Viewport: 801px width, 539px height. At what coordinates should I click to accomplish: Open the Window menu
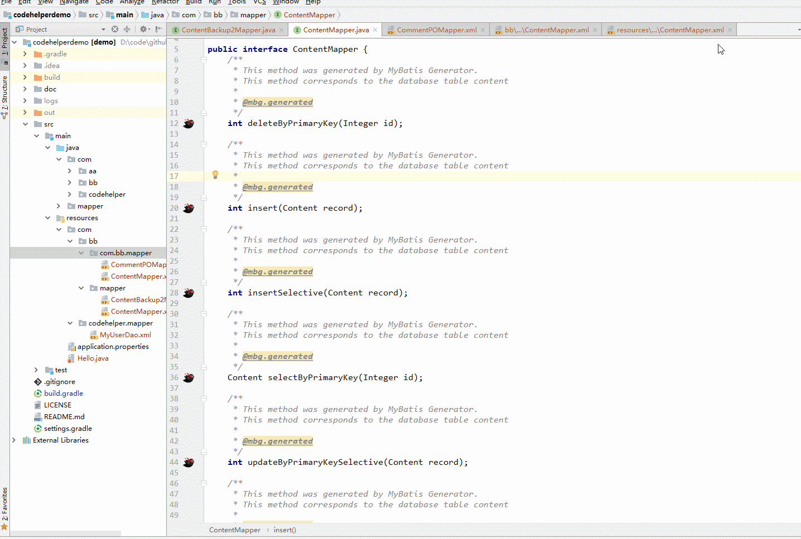tap(286, 2)
